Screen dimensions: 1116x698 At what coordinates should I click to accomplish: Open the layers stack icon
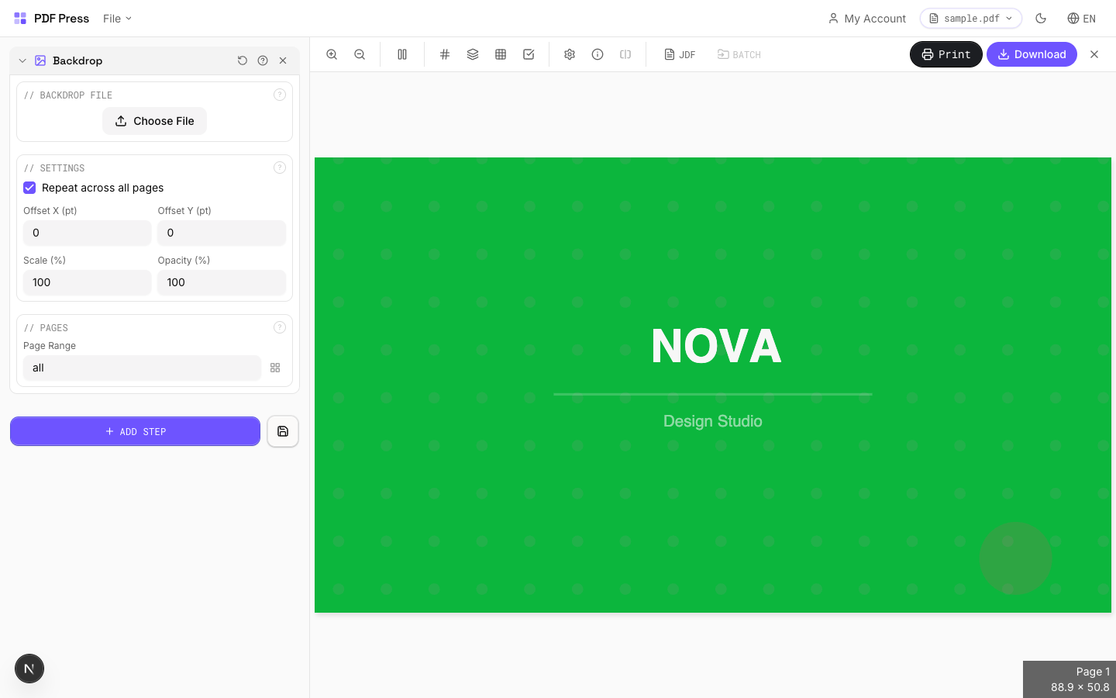[x=473, y=54]
